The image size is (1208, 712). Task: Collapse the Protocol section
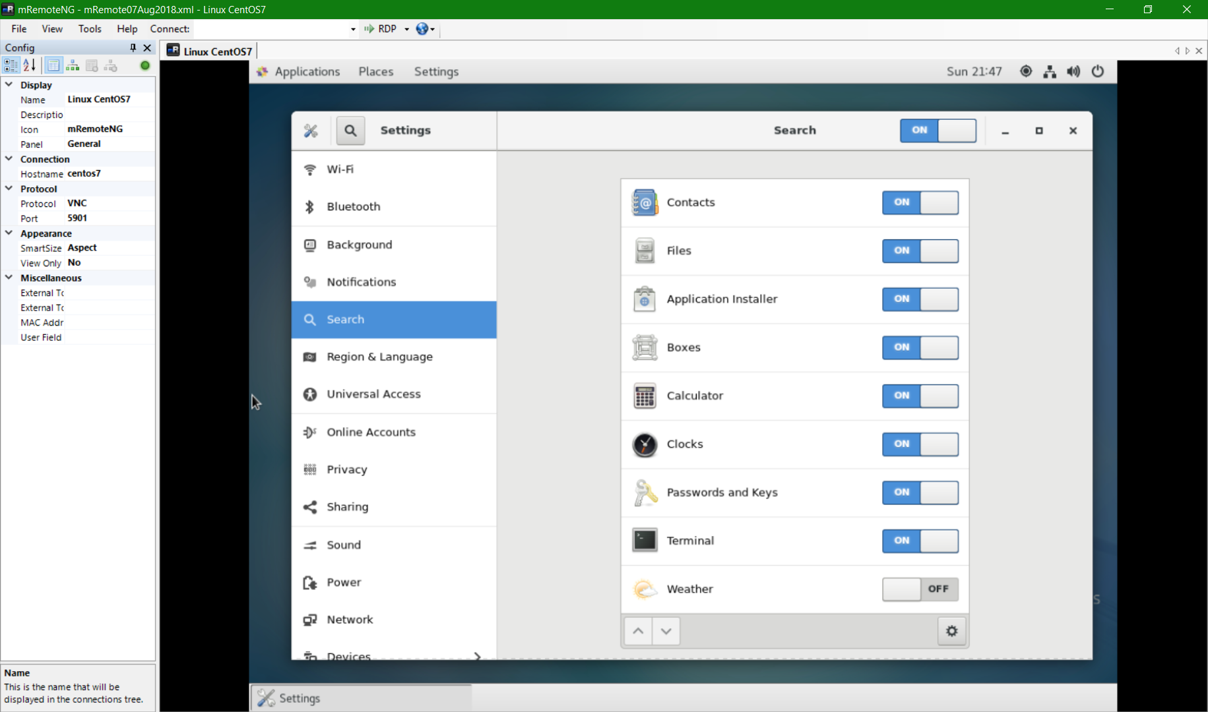[9, 189]
